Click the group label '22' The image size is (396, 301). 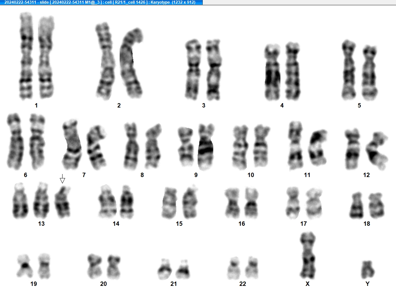tap(243, 284)
